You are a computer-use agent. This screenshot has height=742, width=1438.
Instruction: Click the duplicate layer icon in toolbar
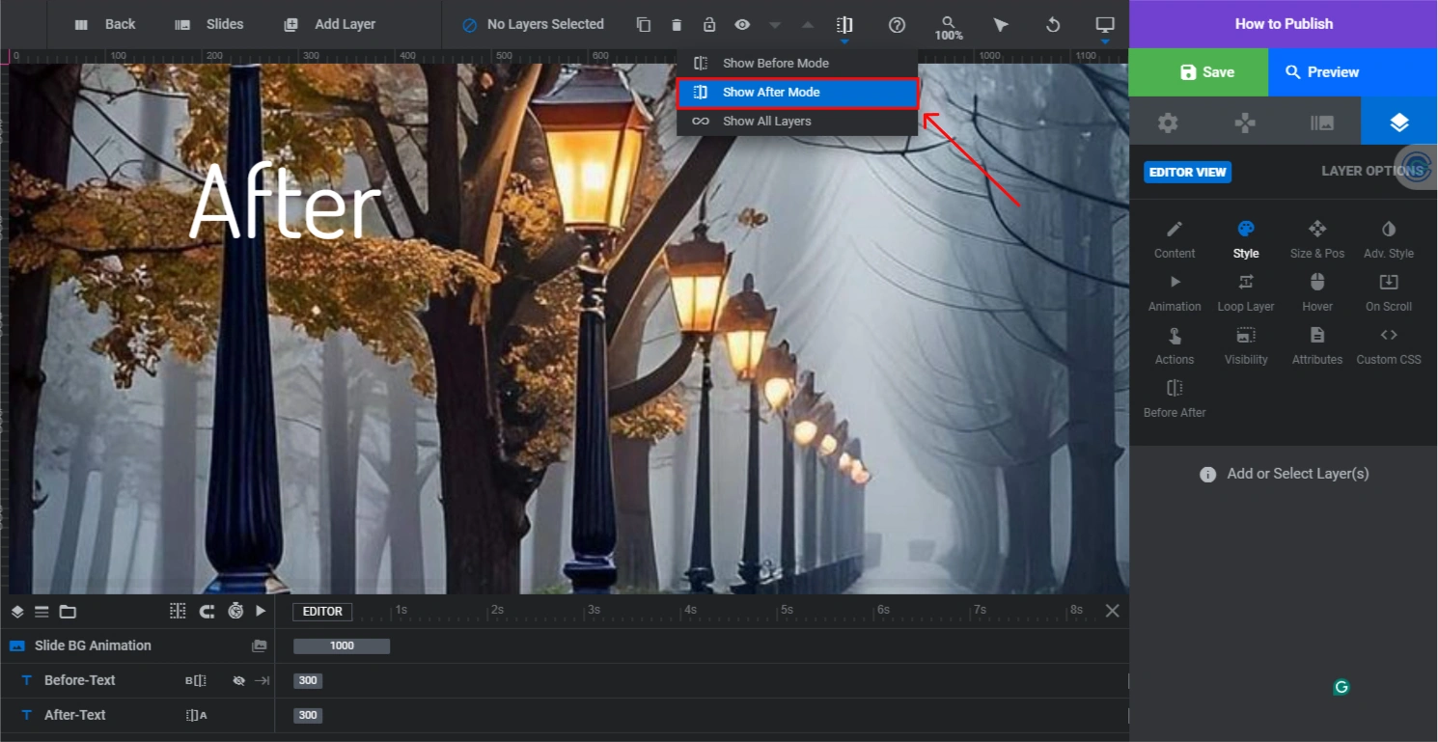pyautogui.click(x=644, y=25)
